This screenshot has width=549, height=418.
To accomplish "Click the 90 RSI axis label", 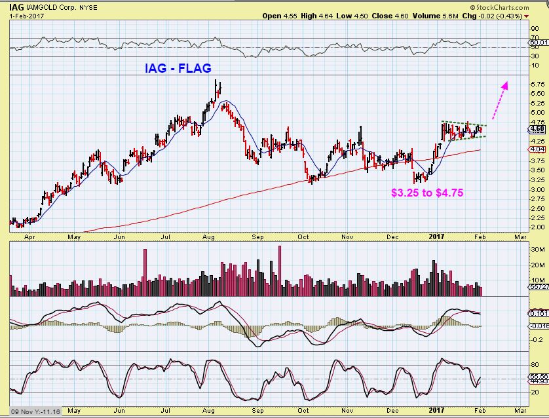I will pos(535,29).
